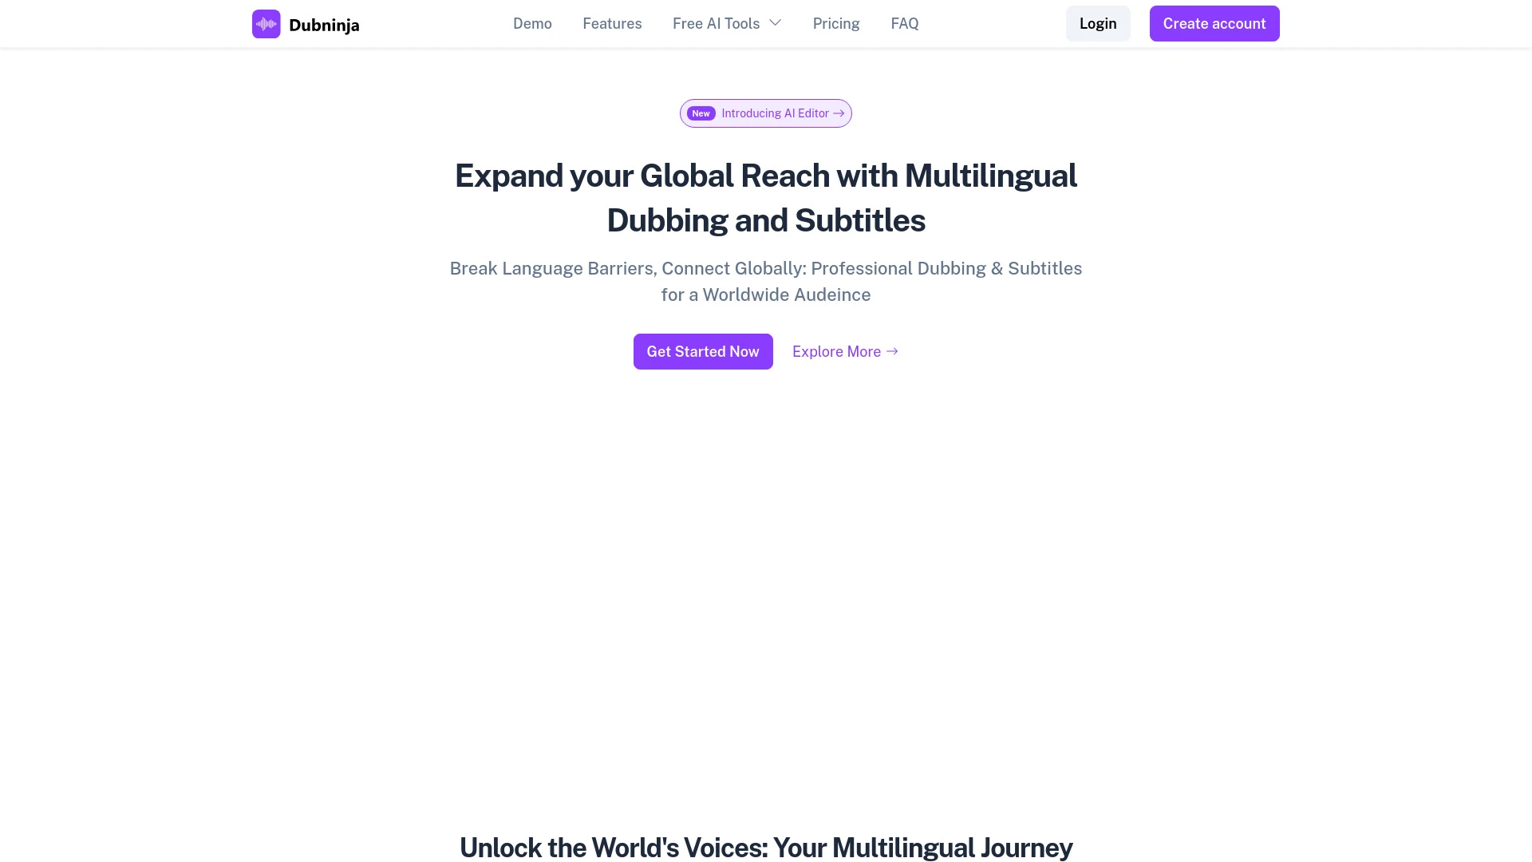Select the Pricing navigation tab
Screen dimensions: 1532x862
836,23
